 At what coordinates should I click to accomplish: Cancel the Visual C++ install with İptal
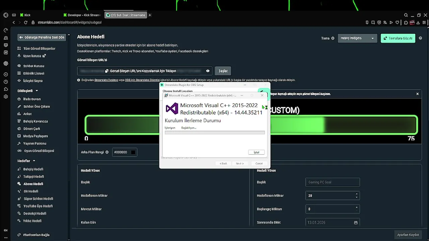point(256,152)
